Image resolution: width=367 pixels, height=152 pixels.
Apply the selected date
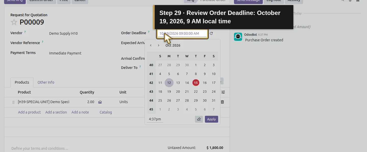click(x=212, y=119)
